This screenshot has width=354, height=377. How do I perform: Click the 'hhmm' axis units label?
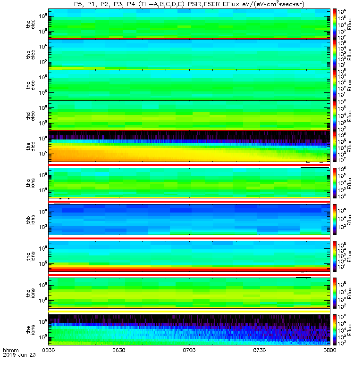10,350
